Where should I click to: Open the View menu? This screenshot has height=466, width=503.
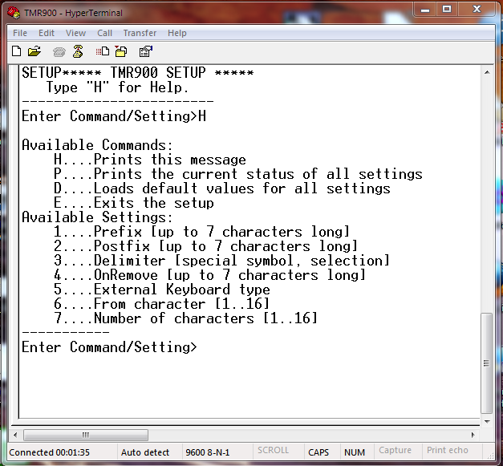coord(75,33)
